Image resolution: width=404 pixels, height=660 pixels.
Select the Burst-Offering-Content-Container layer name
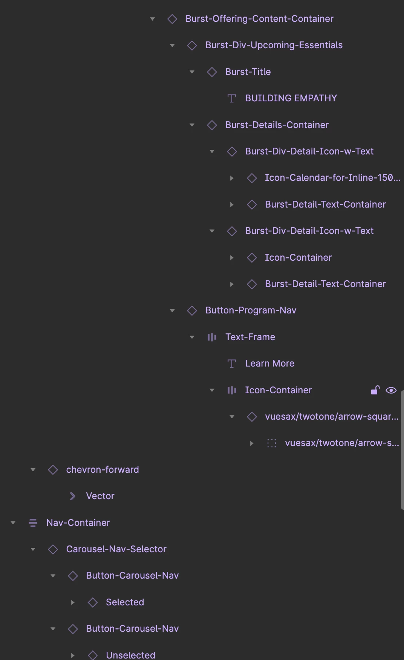tap(260, 19)
